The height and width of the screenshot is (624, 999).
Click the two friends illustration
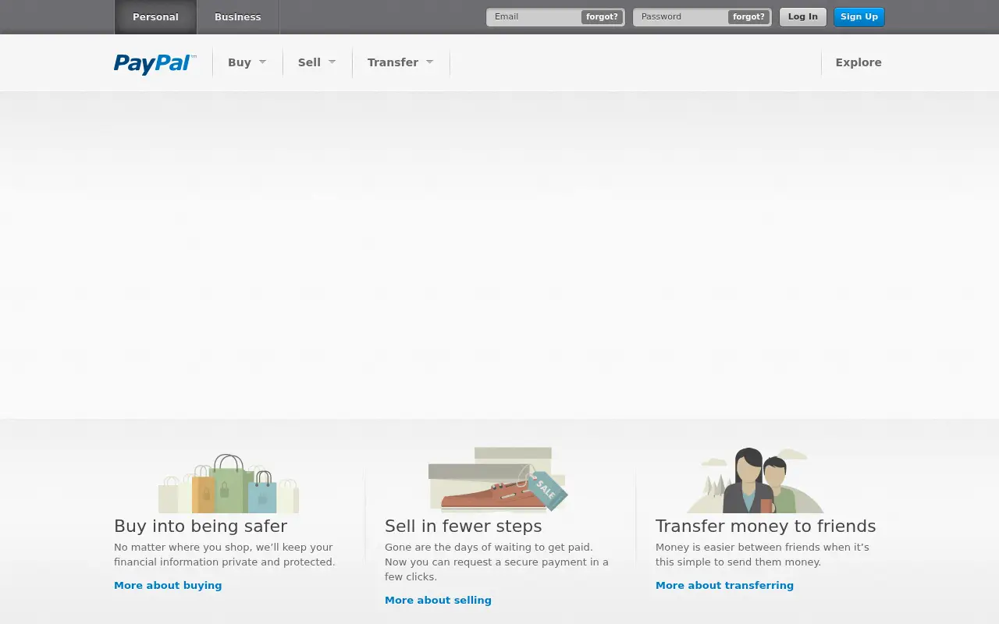point(755,480)
